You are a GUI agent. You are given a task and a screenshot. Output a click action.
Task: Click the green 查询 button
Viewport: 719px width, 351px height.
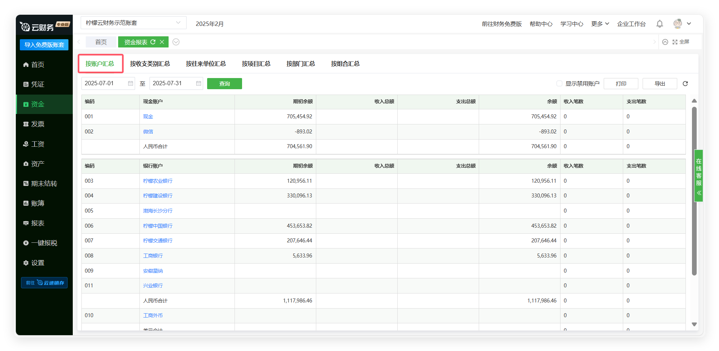(x=224, y=83)
